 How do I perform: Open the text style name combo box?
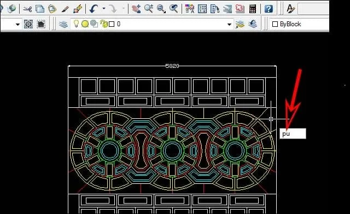pyautogui.click(x=313, y=9)
